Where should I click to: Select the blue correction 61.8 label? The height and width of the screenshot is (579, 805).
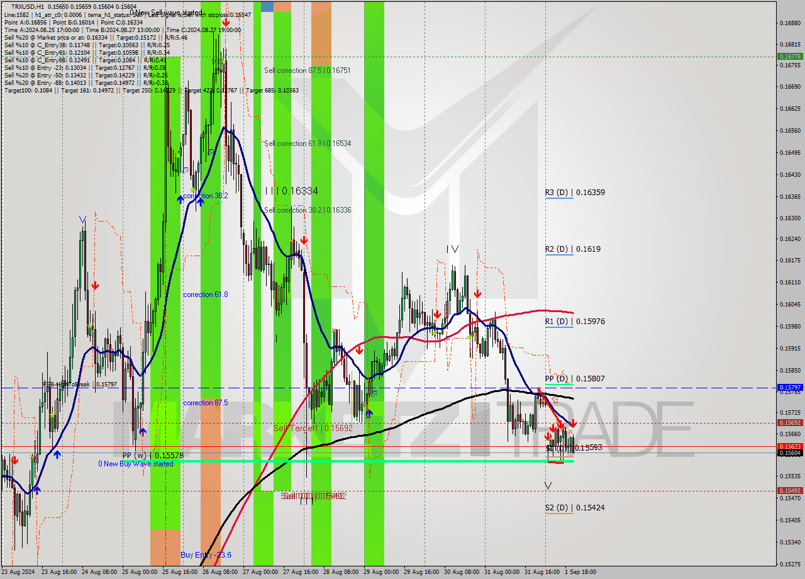[x=206, y=295]
